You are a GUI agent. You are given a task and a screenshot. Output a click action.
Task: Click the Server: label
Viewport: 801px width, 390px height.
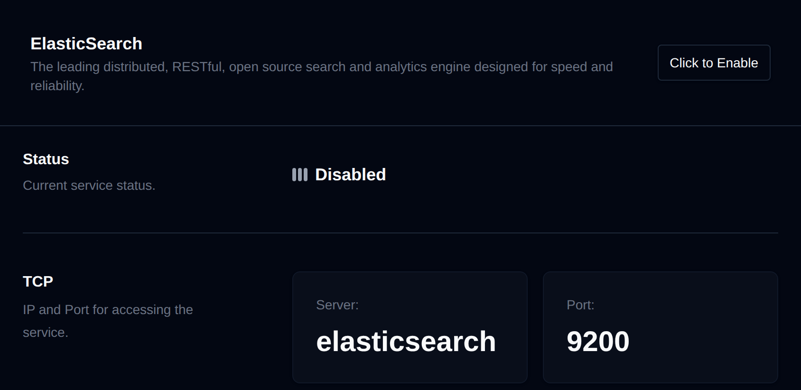(x=337, y=305)
